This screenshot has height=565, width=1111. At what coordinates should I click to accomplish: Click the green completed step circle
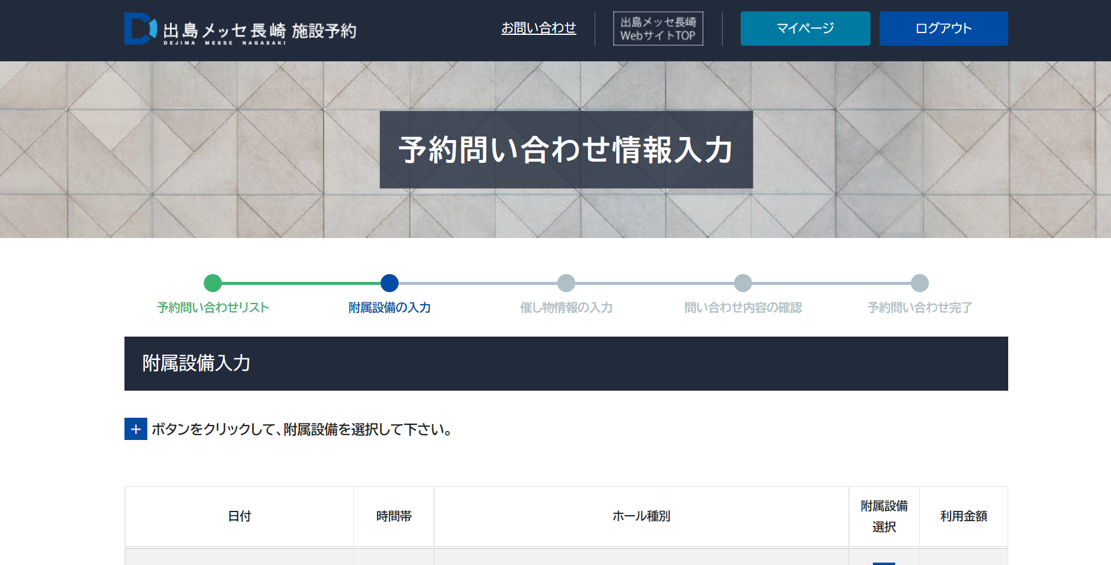click(x=213, y=283)
